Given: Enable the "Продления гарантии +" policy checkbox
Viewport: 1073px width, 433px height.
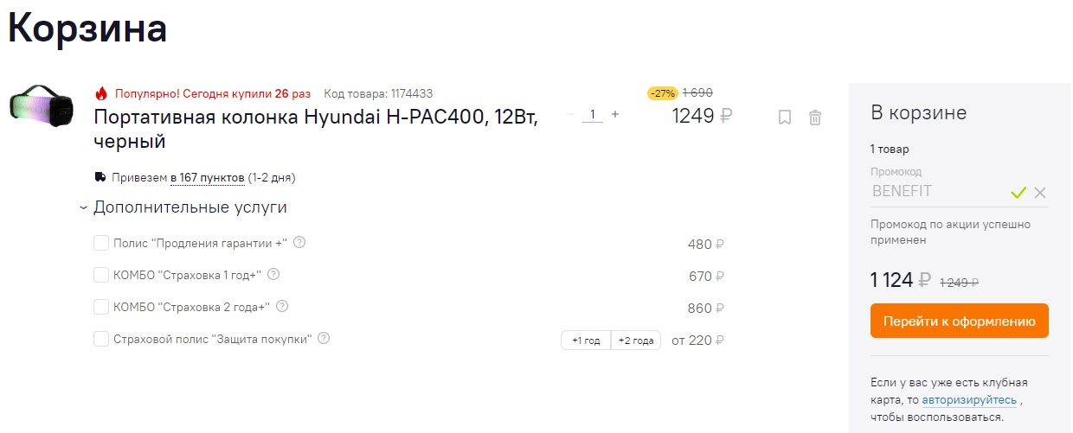Looking at the screenshot, I should [x=101, y=244].
